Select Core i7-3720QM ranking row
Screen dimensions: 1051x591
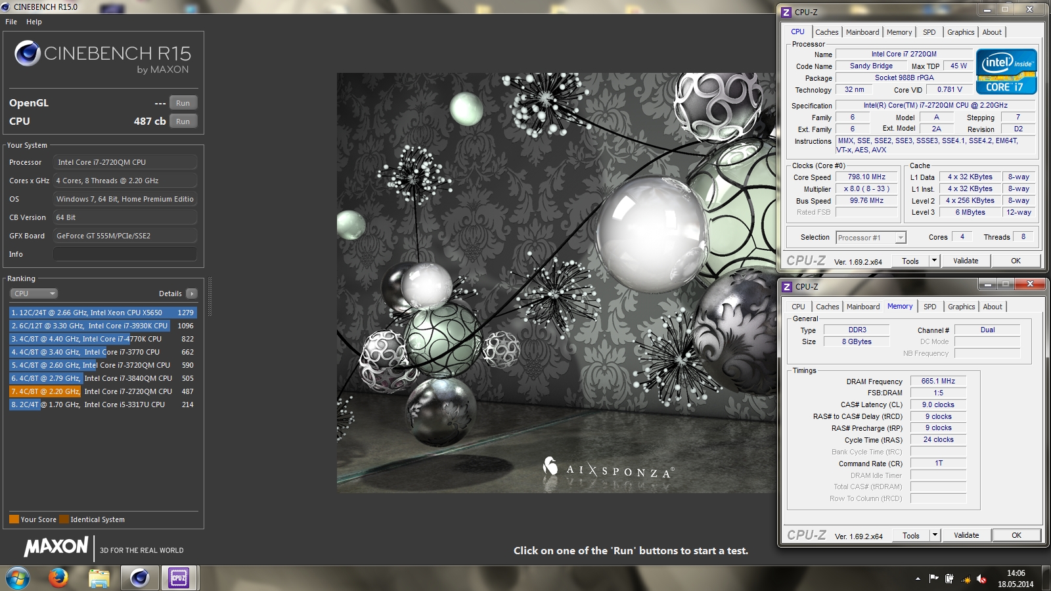[103, 365]
